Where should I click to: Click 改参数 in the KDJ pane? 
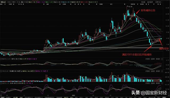pos(147,83)
